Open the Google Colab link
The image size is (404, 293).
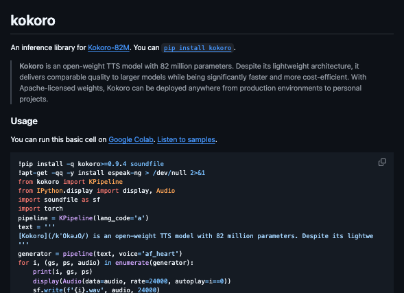pos(130,140)
